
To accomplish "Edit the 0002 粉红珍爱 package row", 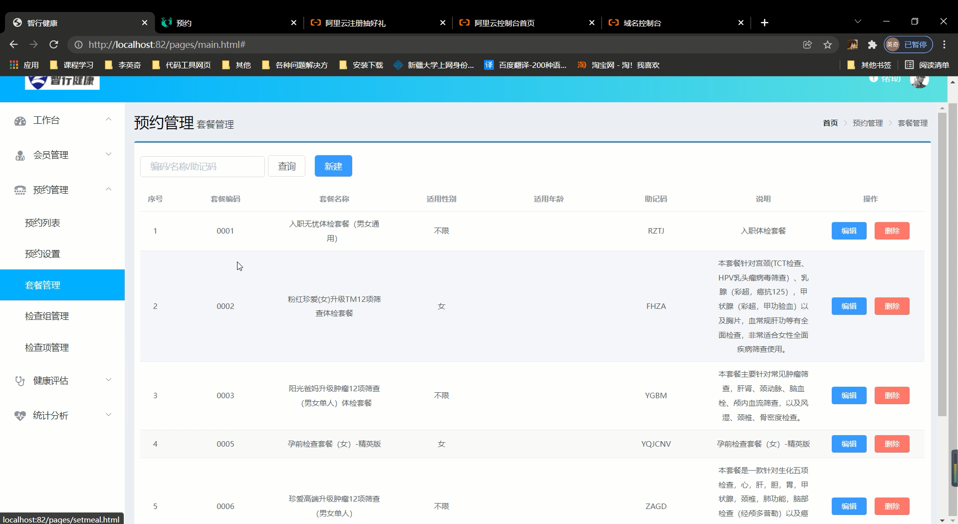I will point(849,306).
